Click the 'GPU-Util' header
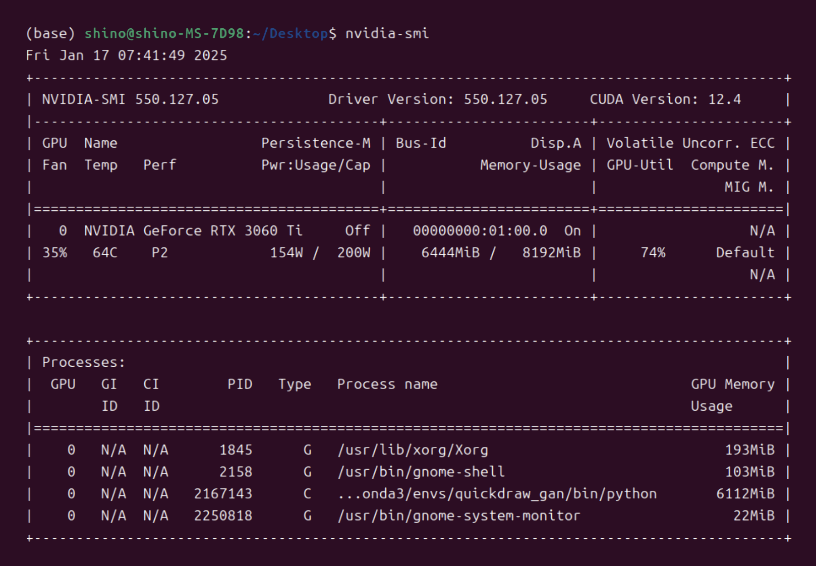The height and width of the screenshot is (566, 816). pos(639,165)
